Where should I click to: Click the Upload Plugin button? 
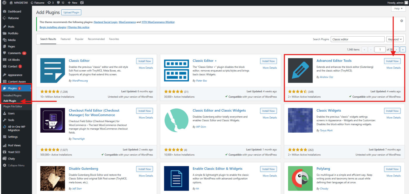(71, 12)
